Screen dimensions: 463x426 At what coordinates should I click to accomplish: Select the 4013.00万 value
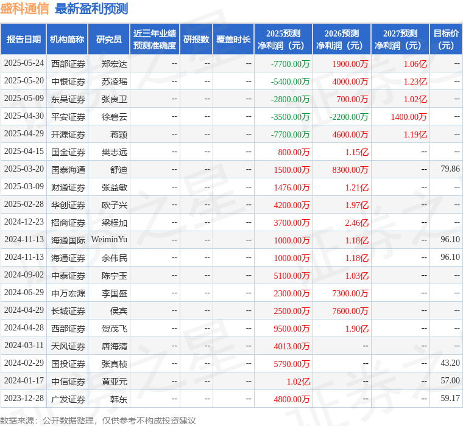[x=291, y=346]
